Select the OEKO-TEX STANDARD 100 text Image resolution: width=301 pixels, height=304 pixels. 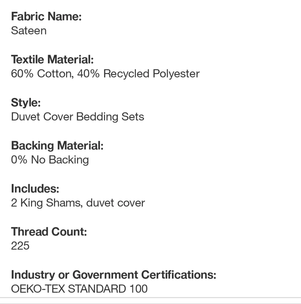[x=79, y=289]
